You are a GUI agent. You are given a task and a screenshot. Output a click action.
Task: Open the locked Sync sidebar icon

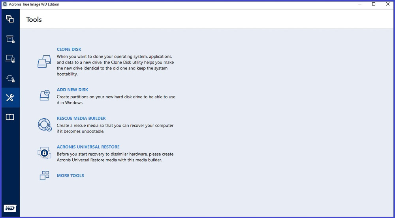click(10, 78)
